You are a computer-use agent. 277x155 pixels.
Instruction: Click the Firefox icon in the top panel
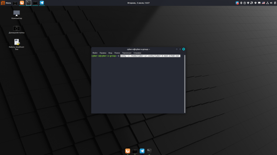22,3
